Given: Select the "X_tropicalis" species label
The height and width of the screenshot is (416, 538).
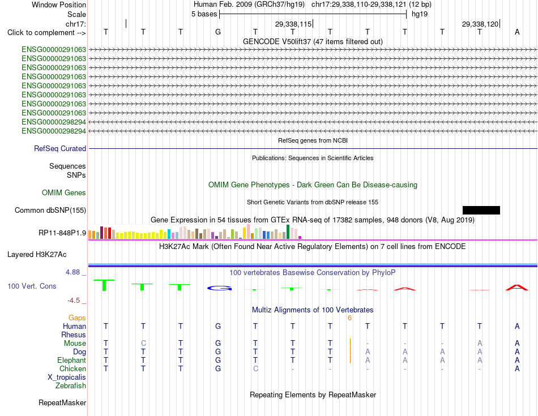Looking at the screenshot, I should point(67,378).
